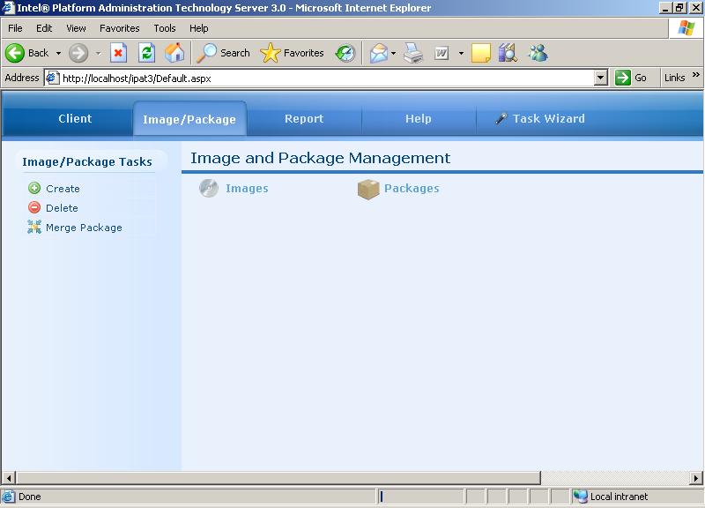
Task: Open the Address bar URL dropdown
Action: pyautogui.click(x=601, y=78)
